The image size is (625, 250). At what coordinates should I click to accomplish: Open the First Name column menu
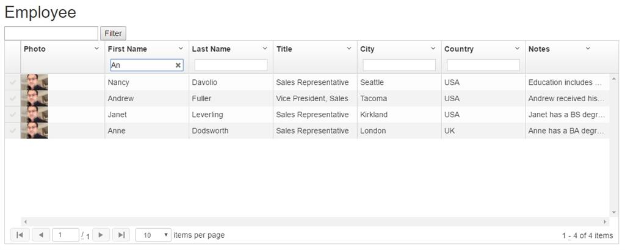pos(181,49)
